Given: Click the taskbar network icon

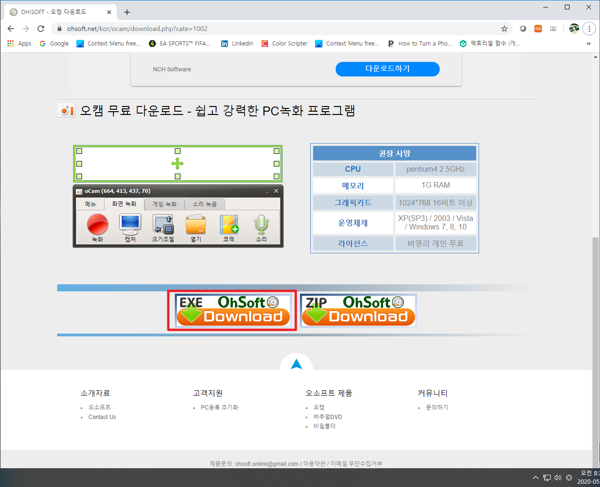Looking at the screenshot, I should [547, 478].
